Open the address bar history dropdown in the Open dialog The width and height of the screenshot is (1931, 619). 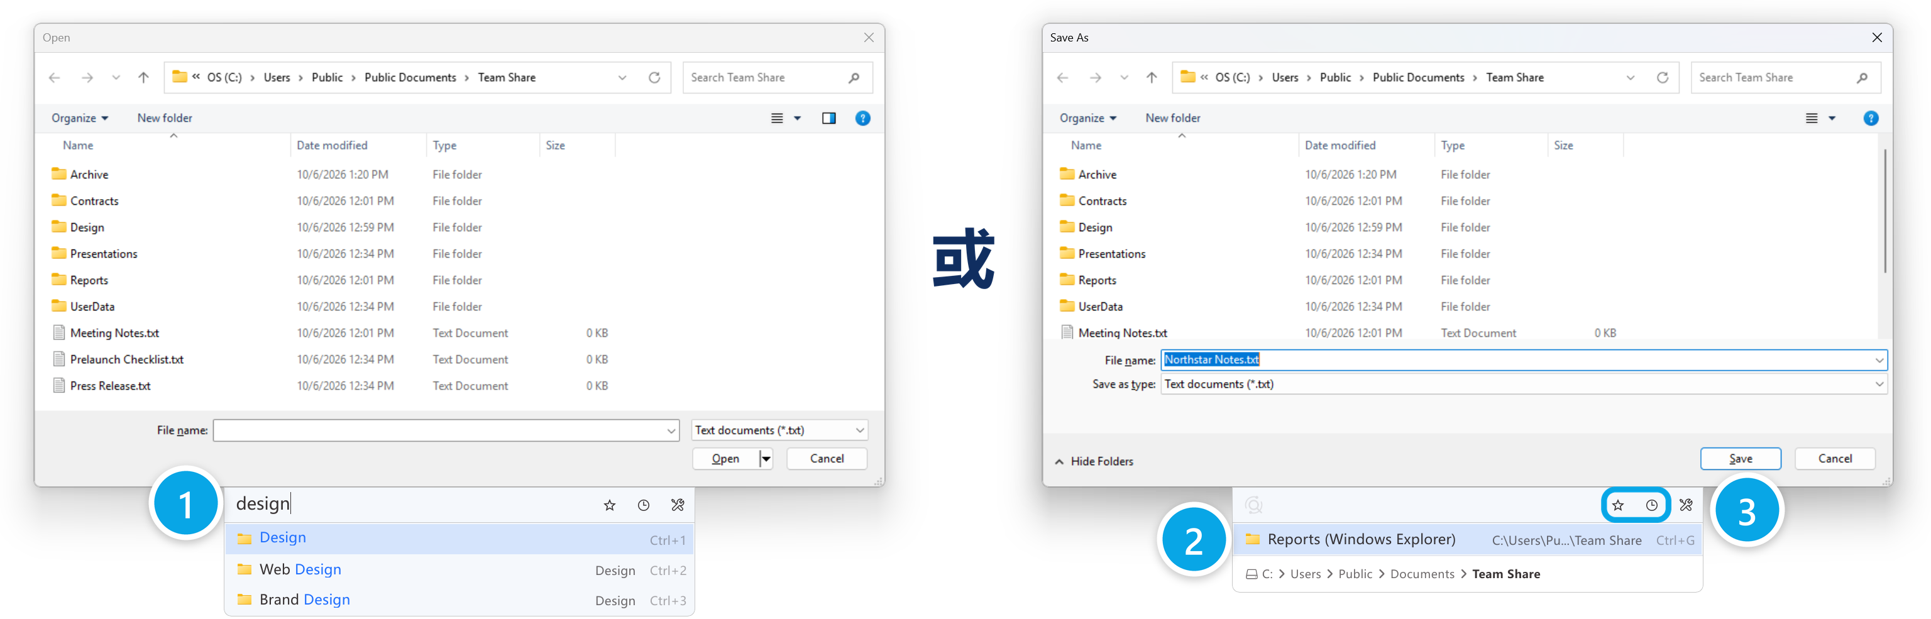pos(622,77)
